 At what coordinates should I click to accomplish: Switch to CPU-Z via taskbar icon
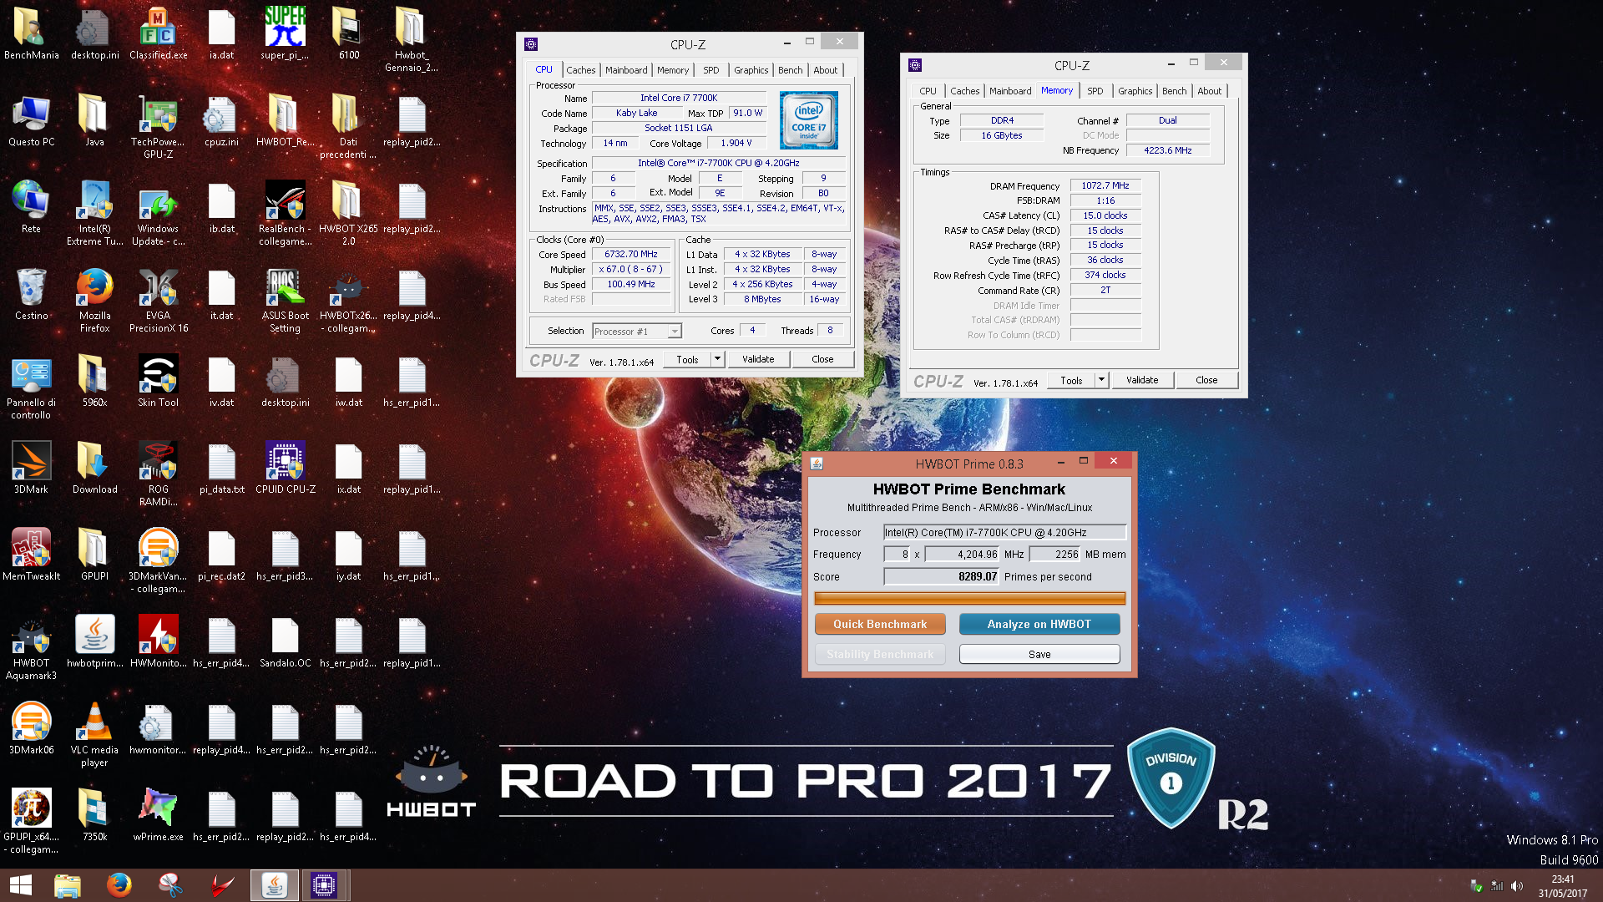[x=323, y=885]
